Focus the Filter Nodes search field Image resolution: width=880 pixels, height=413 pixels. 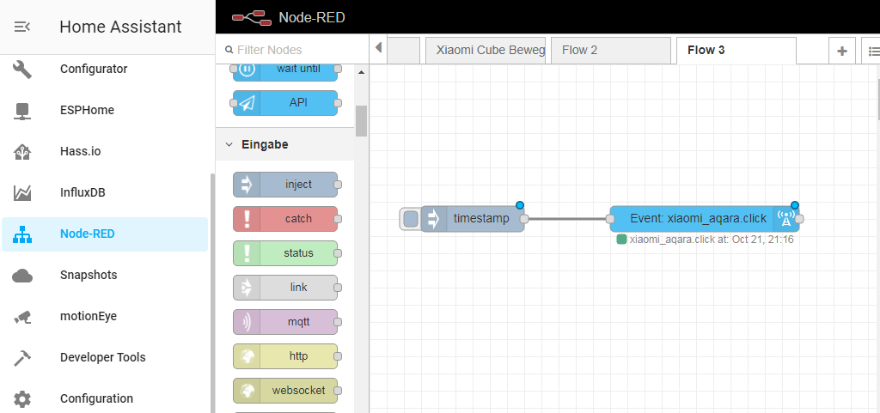click(x=293, y=50)
